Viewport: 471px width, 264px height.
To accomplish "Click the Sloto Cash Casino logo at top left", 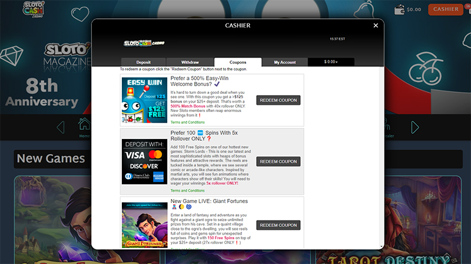I will 34,9.
